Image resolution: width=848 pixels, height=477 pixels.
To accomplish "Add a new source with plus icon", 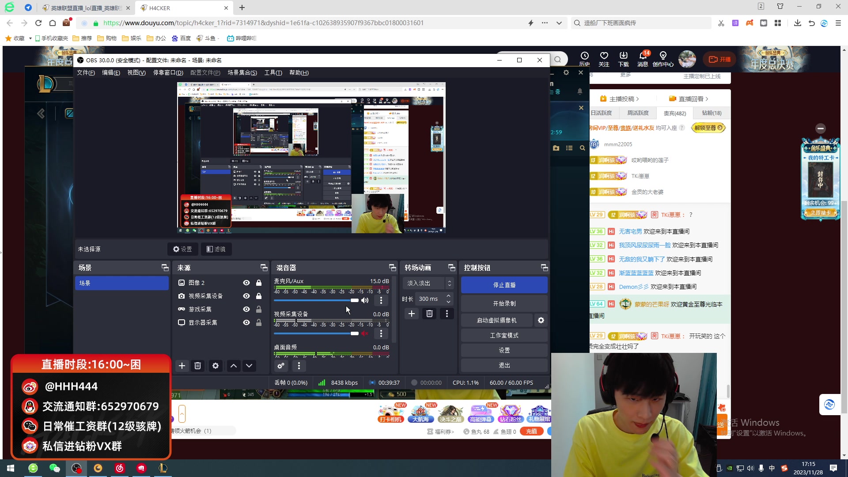I will (182, 366).
